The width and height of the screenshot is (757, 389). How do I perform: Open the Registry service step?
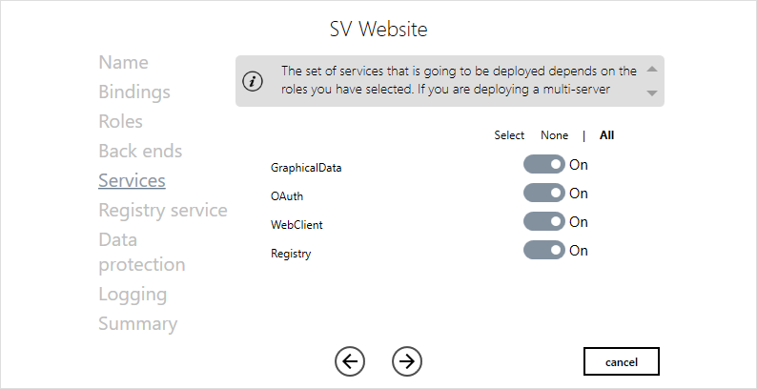click(x=163, y=211)
